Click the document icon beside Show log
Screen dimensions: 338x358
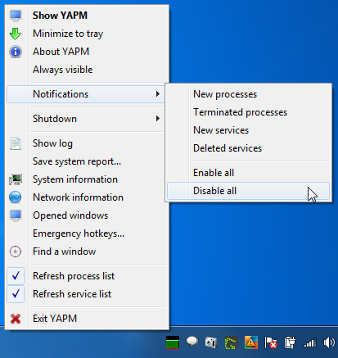[x=16, y=143]
